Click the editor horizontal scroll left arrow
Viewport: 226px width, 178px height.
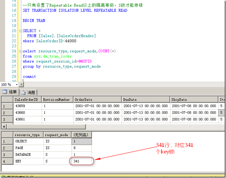pos(21,84)
